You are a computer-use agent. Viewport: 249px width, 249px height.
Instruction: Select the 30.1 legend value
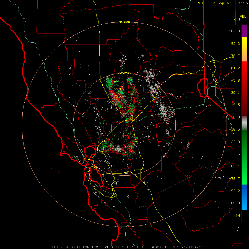click(235, 93)
